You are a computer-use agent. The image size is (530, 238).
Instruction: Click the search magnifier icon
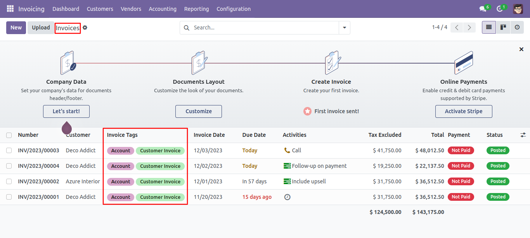pos(187,28)
